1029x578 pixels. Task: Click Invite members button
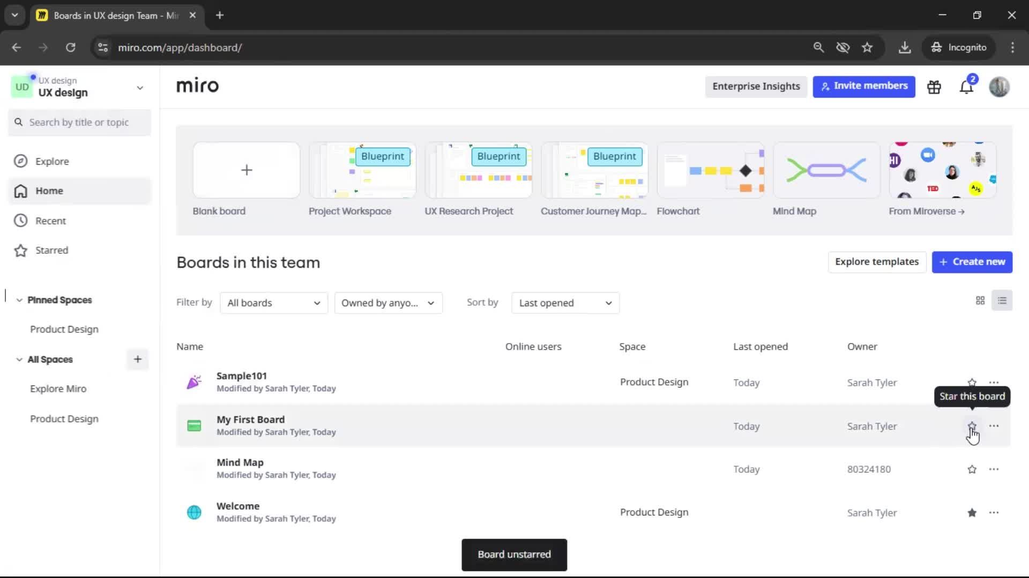tap(864, 87)
